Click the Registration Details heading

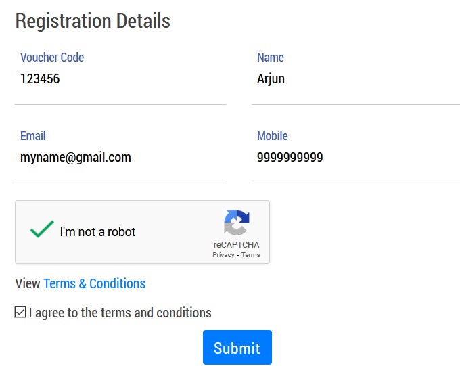click(x=93, y=21)
